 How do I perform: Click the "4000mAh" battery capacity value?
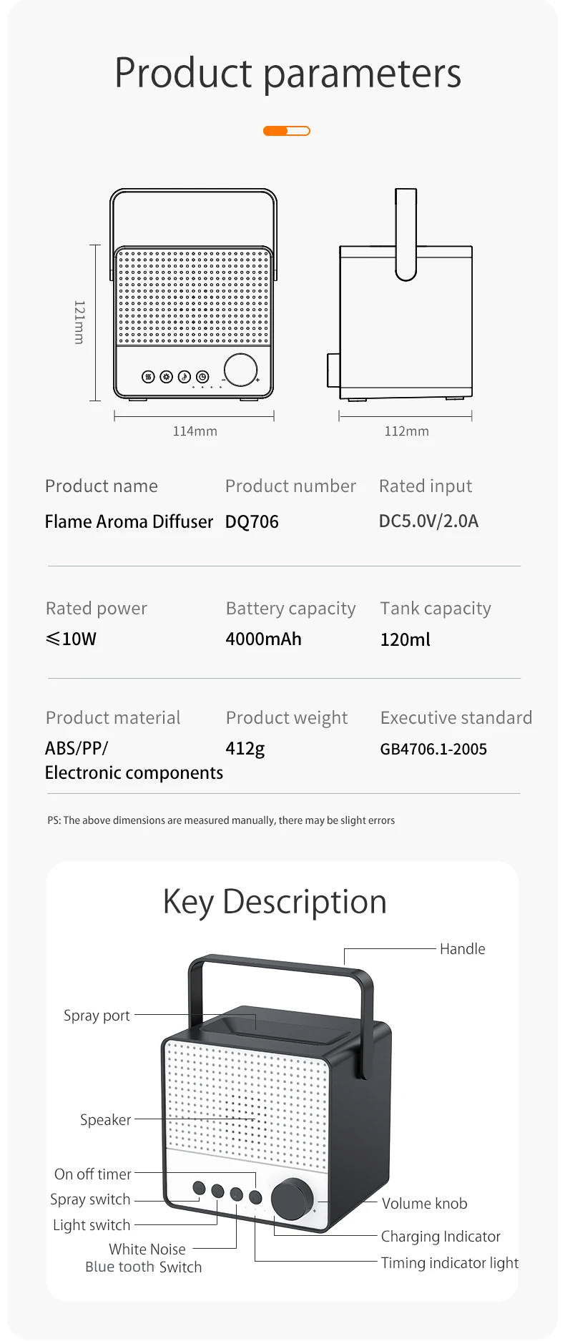(x=263, y=639)
